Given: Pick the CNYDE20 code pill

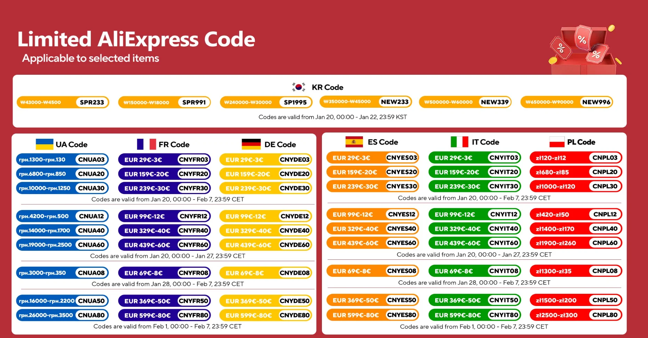Looking at the screenshot, I should (266, 174).
